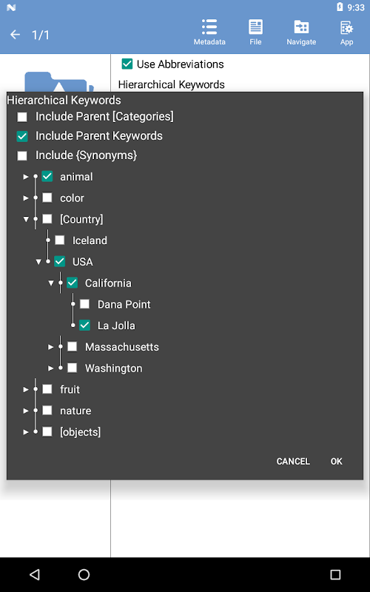Check the Iceland keyword
The width and height of the screenshot is (370, 592).
(60, 240)
